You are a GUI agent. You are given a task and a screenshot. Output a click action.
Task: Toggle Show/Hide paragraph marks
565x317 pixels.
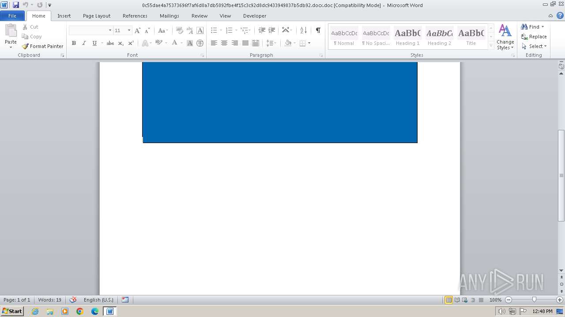tap(318, 30)
